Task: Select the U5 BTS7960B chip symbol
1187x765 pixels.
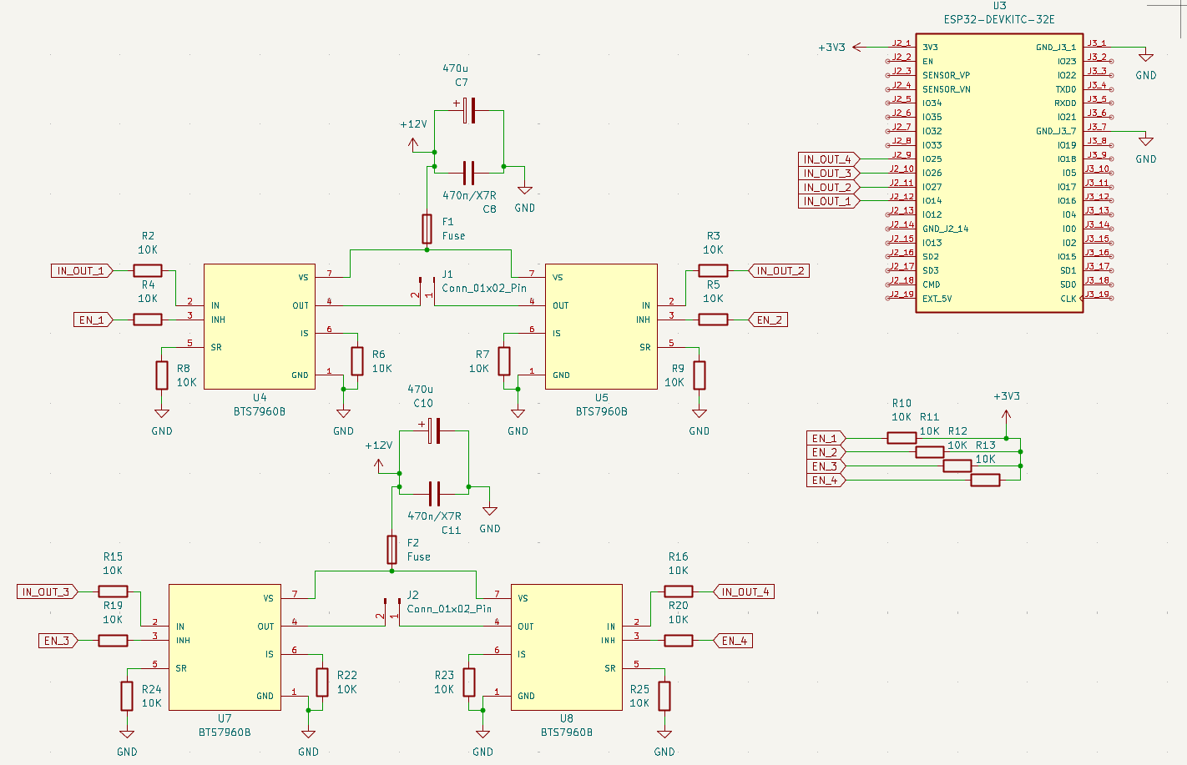Action: (601, 327)
